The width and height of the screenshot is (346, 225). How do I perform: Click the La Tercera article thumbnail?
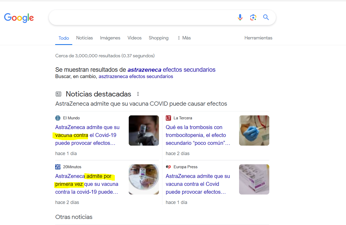click(x=254, y=131)
